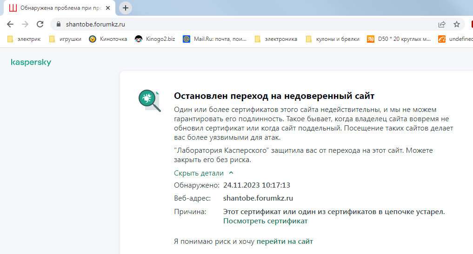Viewport: 473px width, 254px height.
Task: Click the forward navigation arrow
Action: click(25, 24)
